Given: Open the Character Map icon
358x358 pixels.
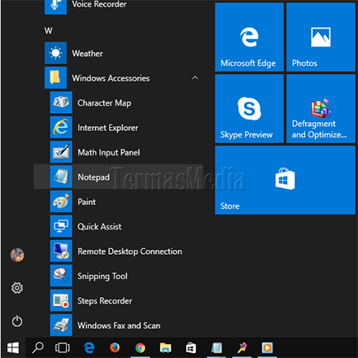Looking at the screenshot, I should [x=61, y=103].
